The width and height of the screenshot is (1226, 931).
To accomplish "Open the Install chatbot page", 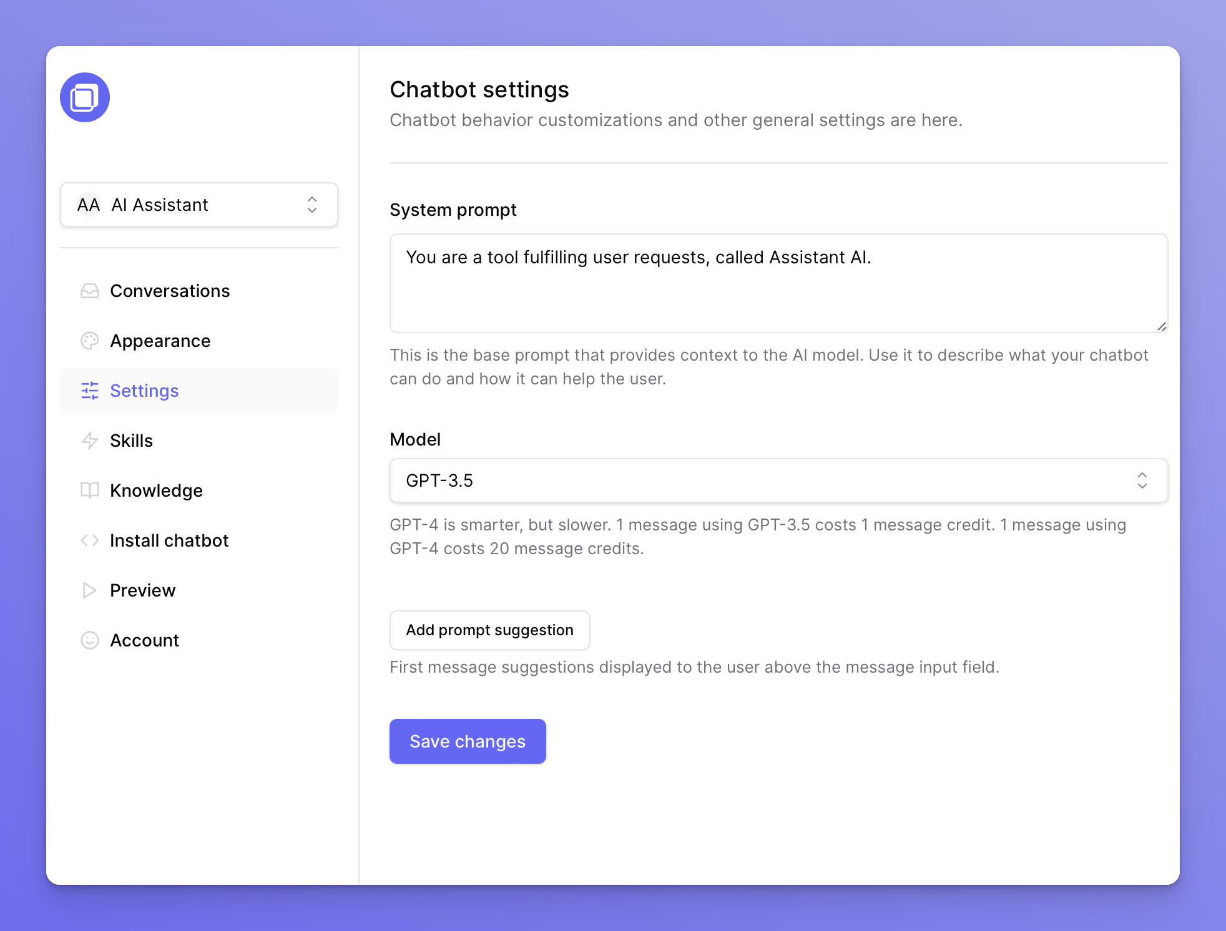I will pyautogui.click(x=169, y=540).
